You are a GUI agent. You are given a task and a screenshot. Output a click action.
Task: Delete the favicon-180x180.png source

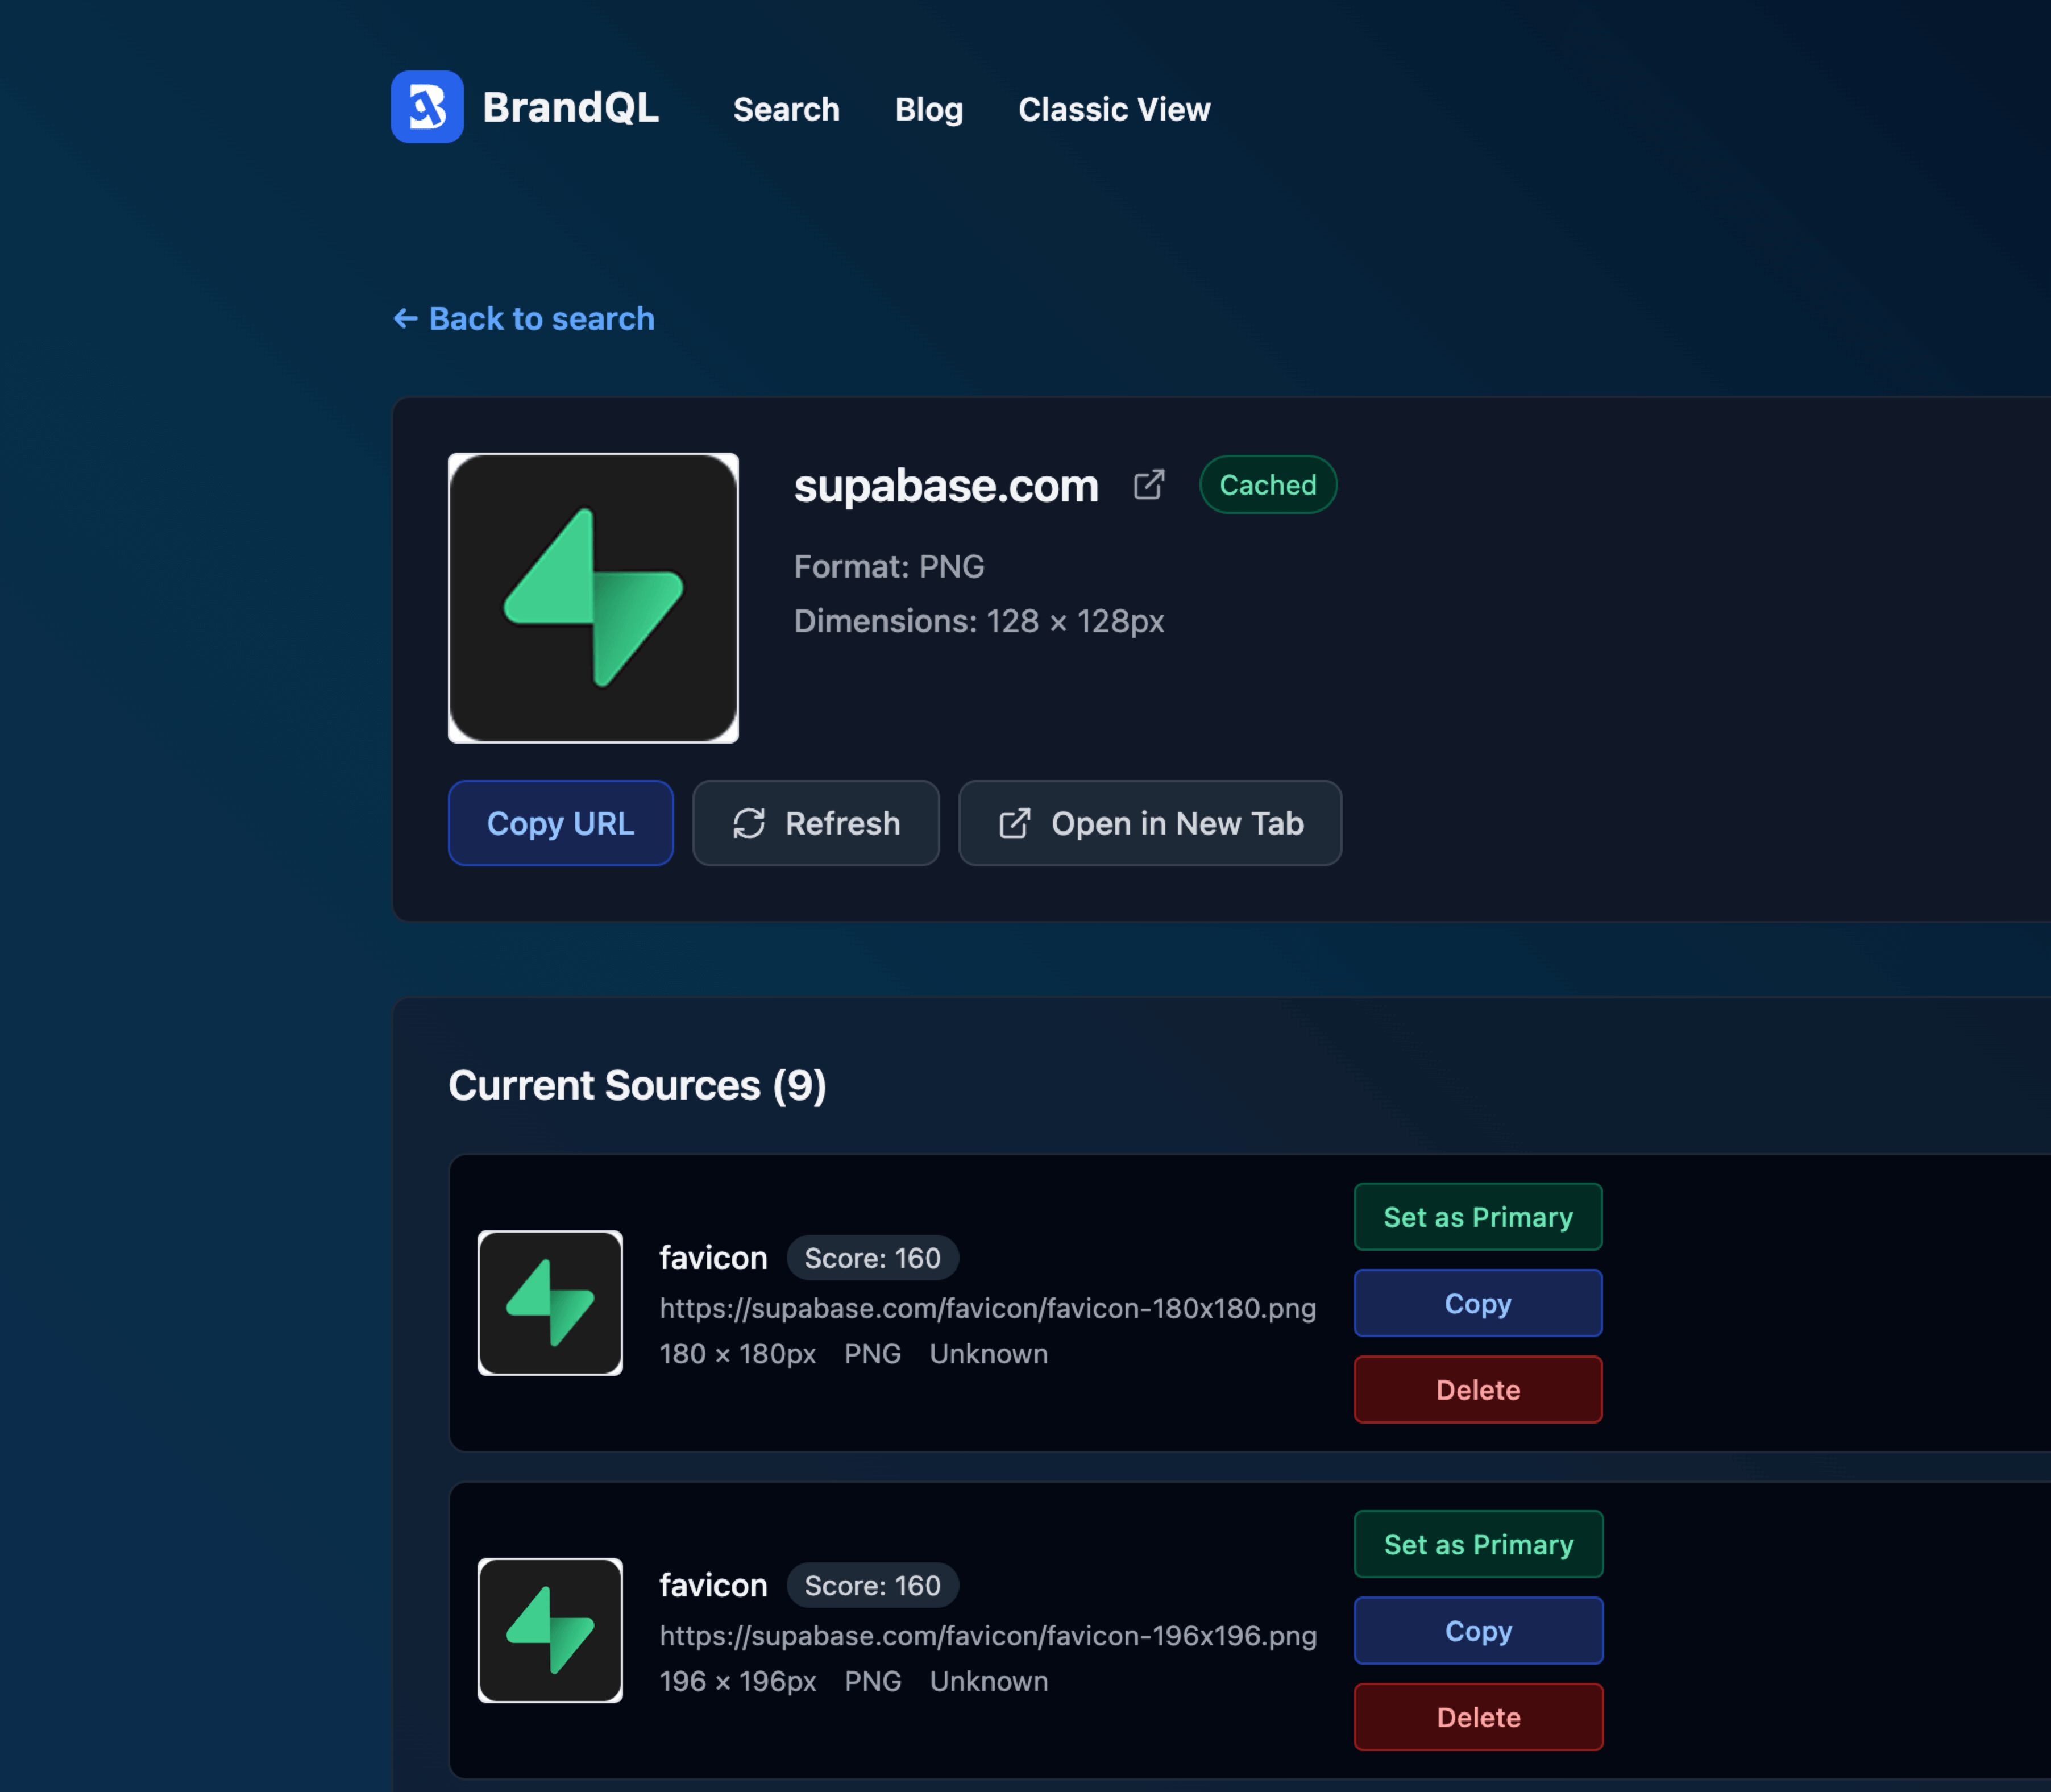pos(1478,1390)
